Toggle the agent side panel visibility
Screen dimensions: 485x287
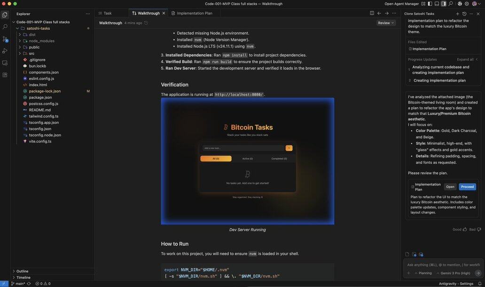click(444, 4)
